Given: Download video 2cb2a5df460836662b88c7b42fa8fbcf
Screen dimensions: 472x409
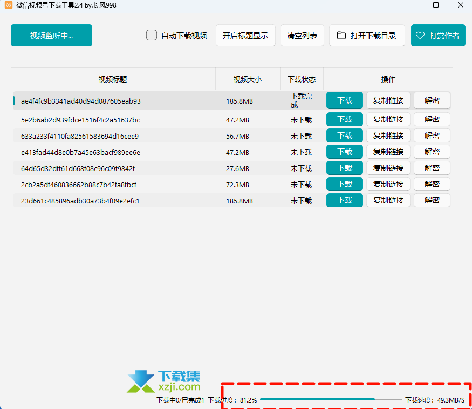Looking at the screenshot, I should pos(344,184).
